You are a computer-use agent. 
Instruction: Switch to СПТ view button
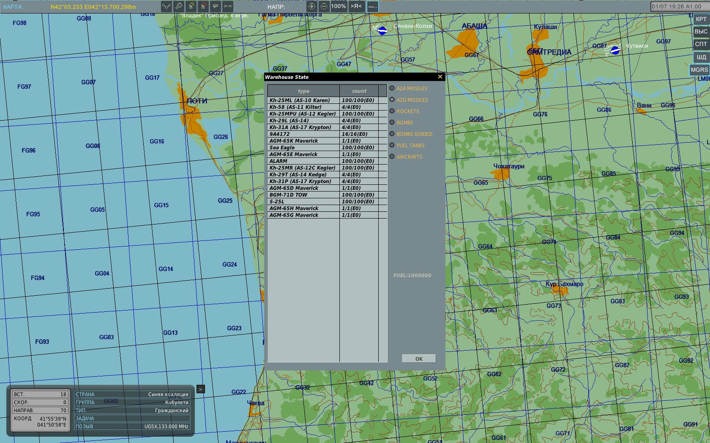coord(701,44)
